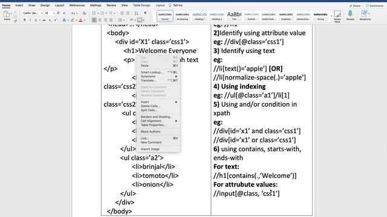Open the Styles Pane
This screenshot has height=217, width=387.
pyautogui.click(x=337, y=16)
